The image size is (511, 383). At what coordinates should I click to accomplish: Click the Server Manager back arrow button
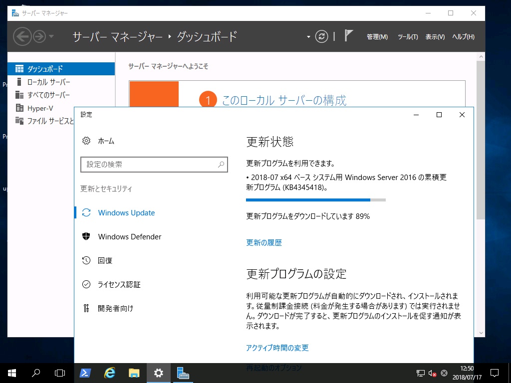(22, 36)
